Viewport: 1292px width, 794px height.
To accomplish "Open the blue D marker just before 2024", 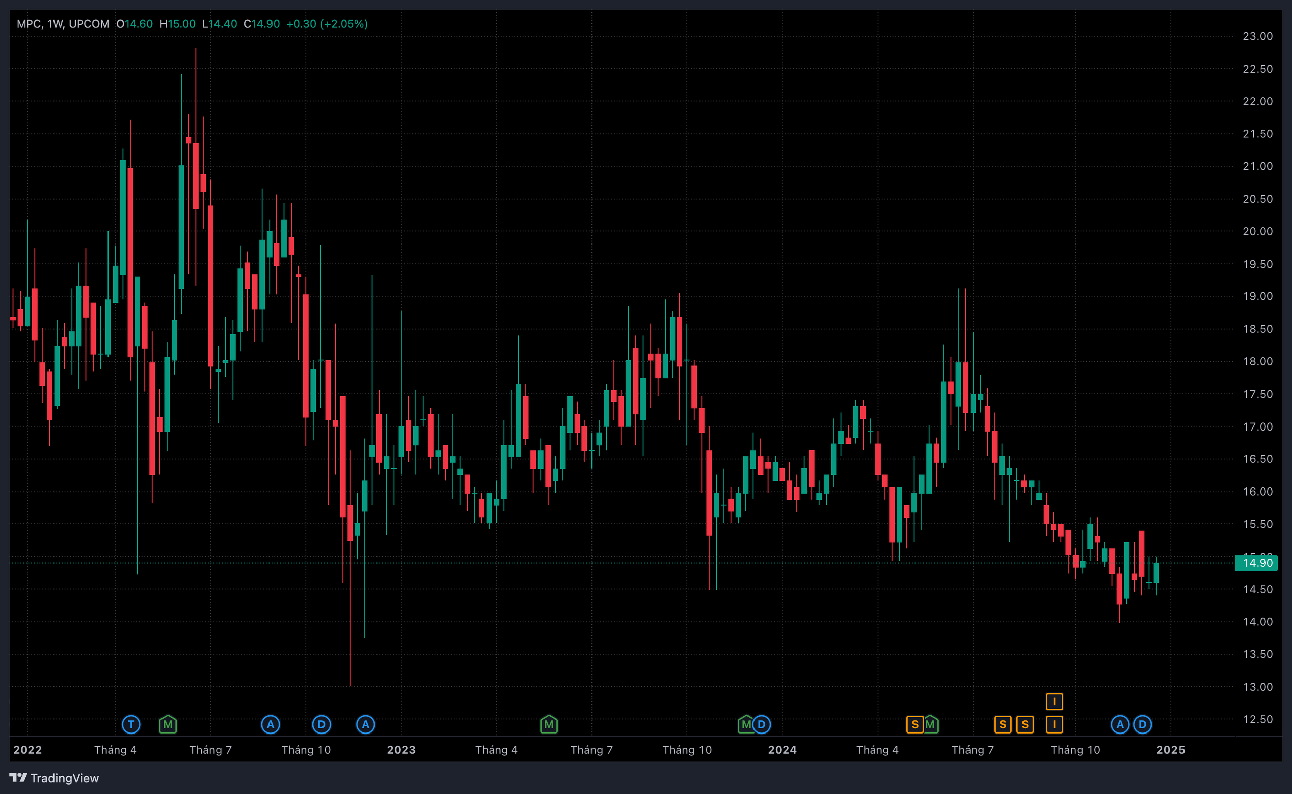I will pos(761,725).
